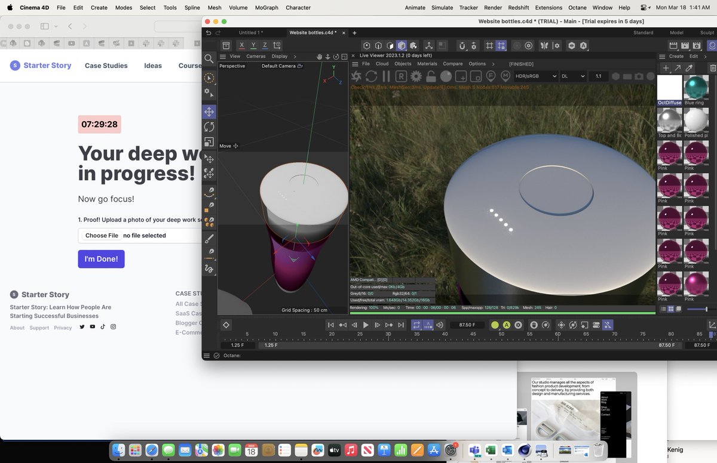Click the viewport pan hand icon
The height and width of the screenshot is (463, 717).
(319, 57)
